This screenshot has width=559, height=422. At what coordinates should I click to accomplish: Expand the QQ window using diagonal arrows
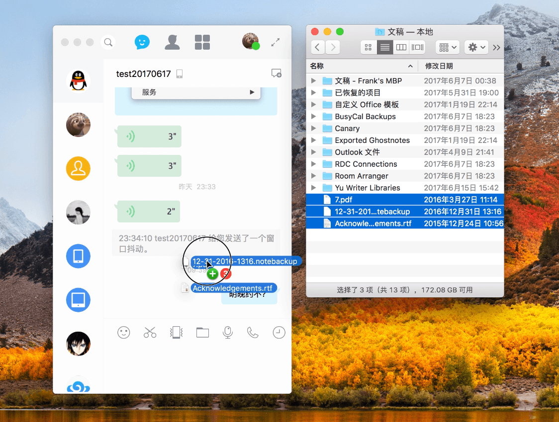pyautogui.click(x=275, y=42)
